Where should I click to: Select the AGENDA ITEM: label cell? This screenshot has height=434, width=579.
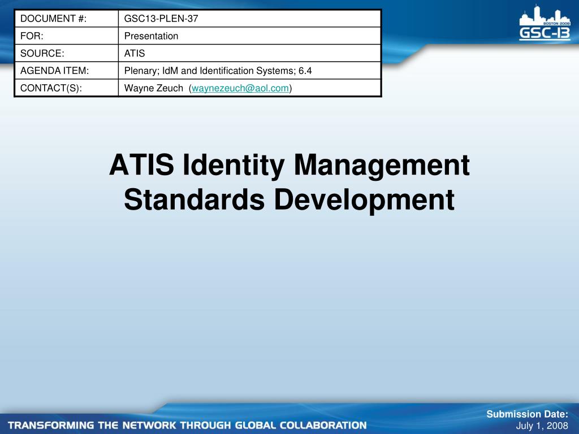tap(67, 71)
